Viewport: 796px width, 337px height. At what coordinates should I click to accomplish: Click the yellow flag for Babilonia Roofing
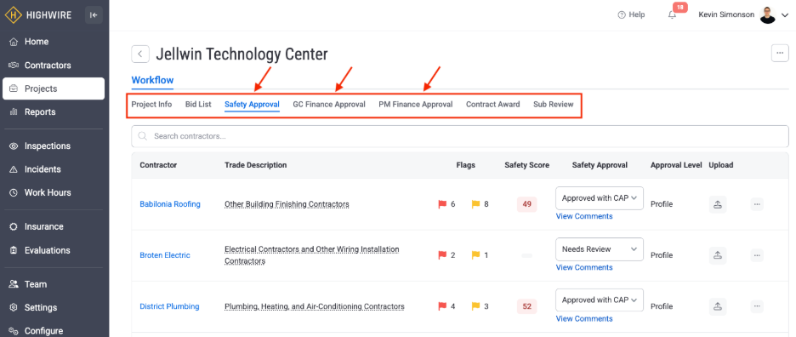click(475, 204)
